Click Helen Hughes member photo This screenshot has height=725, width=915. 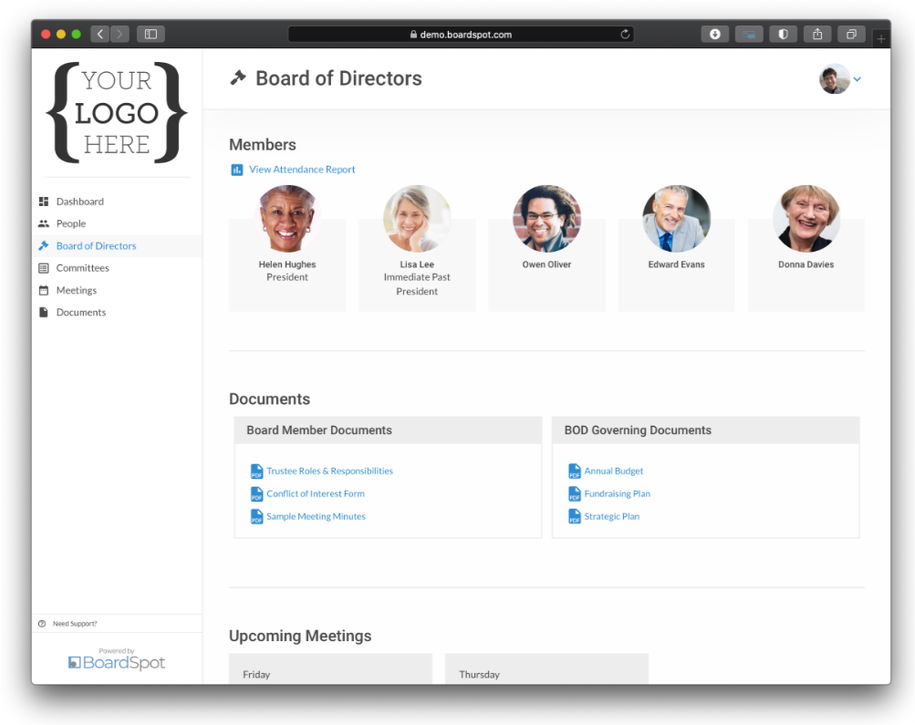287,219
